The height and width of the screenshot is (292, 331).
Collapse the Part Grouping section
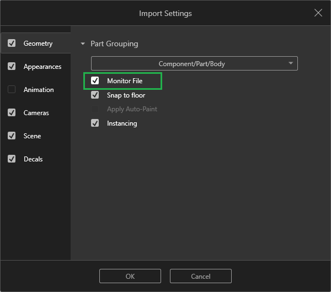83,44
